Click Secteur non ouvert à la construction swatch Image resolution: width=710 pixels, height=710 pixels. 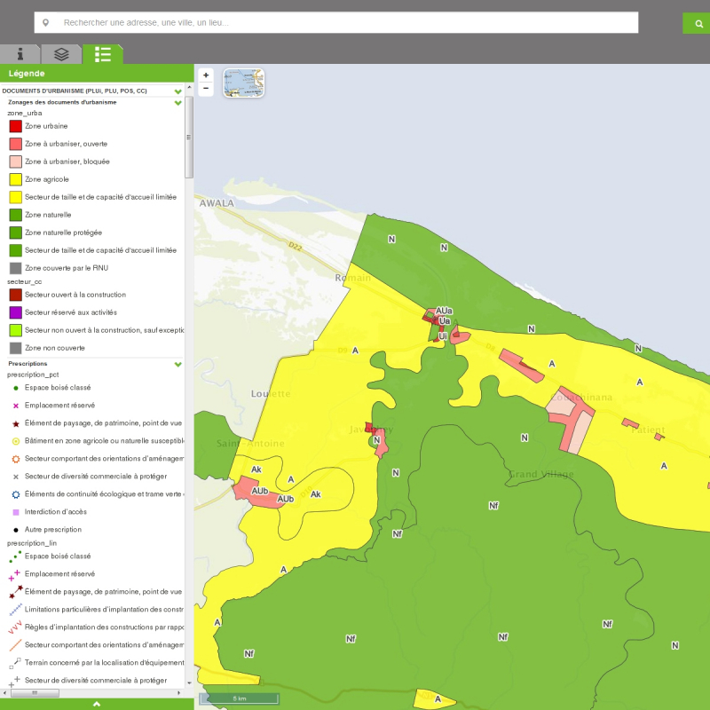click(16, 330)
